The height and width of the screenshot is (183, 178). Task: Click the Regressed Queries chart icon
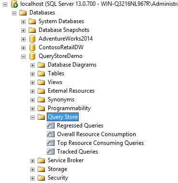click(51, 126)
